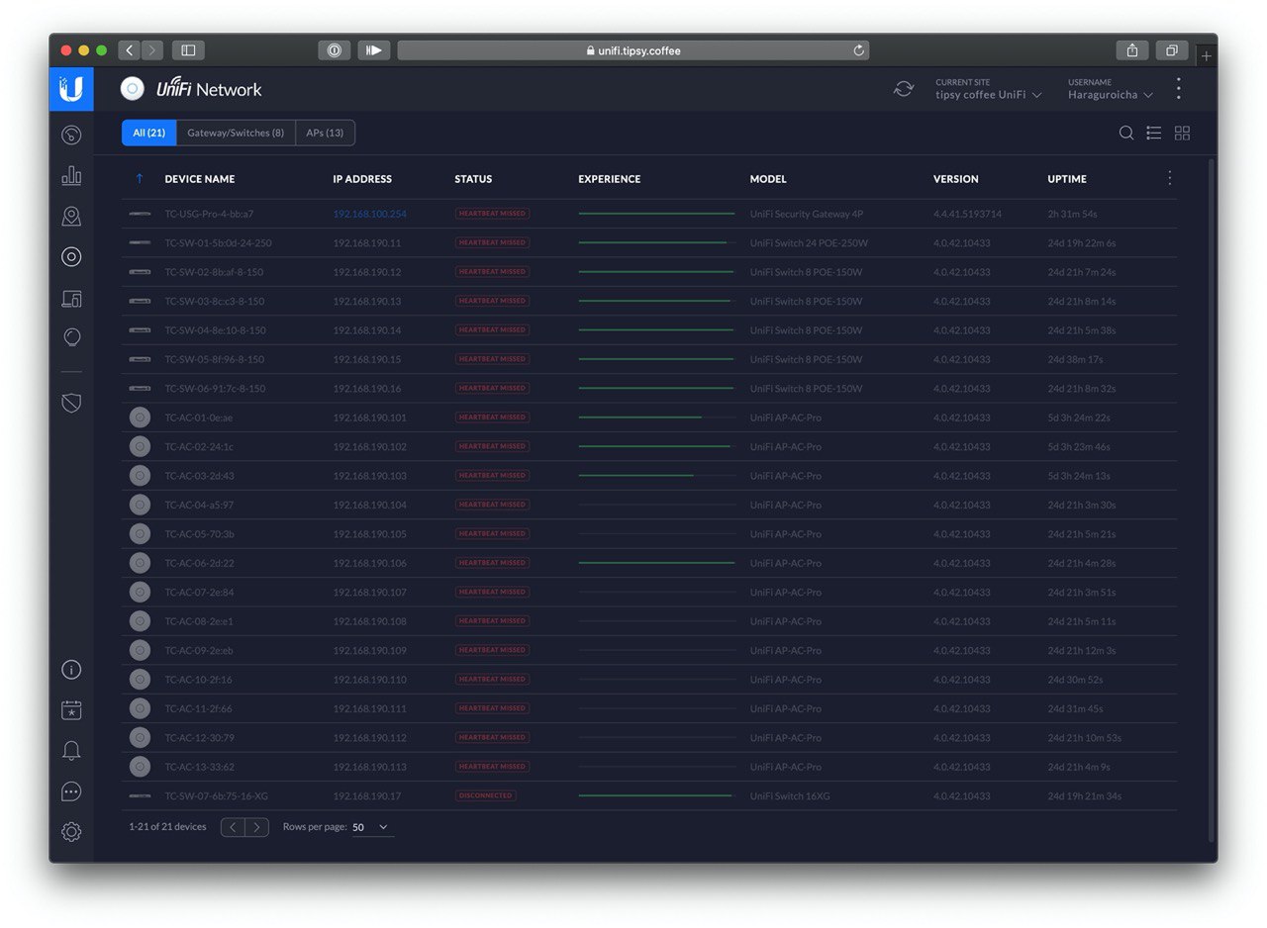Open the Clients section in the sidebar
Screen dimensions: 1267x928
71,298
